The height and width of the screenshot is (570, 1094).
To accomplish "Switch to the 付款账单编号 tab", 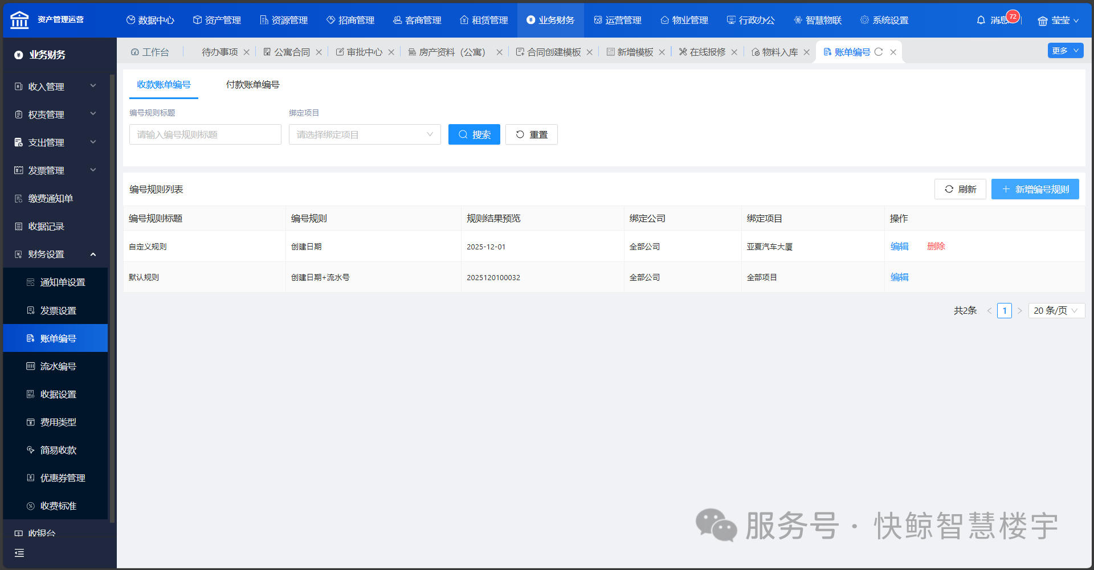I will coord(252,85).
